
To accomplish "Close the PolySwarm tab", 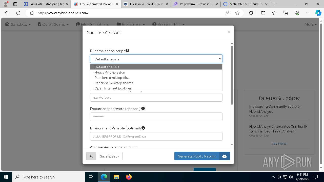I will click(217, 4).
